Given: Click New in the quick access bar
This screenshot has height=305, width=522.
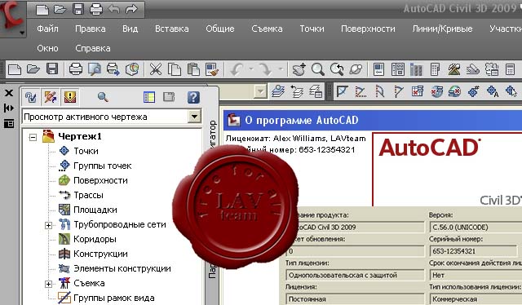Looking at the screenshot, I should tap(42, 9).
